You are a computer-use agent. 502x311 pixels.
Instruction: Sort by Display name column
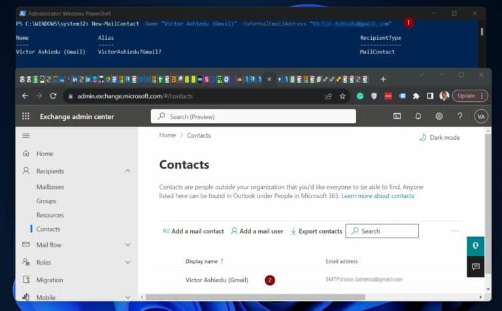[204, 261]
